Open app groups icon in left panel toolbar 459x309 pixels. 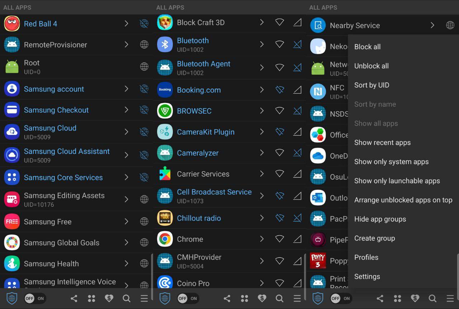[91, 299]
